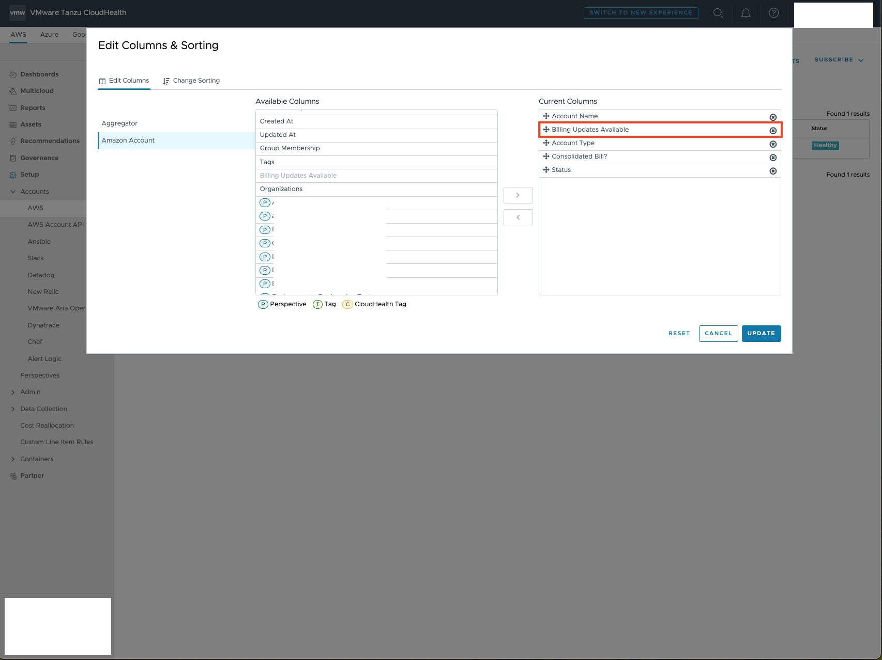Screen dimensions: 882x660
Task: Click the Recommendations lightbulb icon
Action: tap(13, 141)
